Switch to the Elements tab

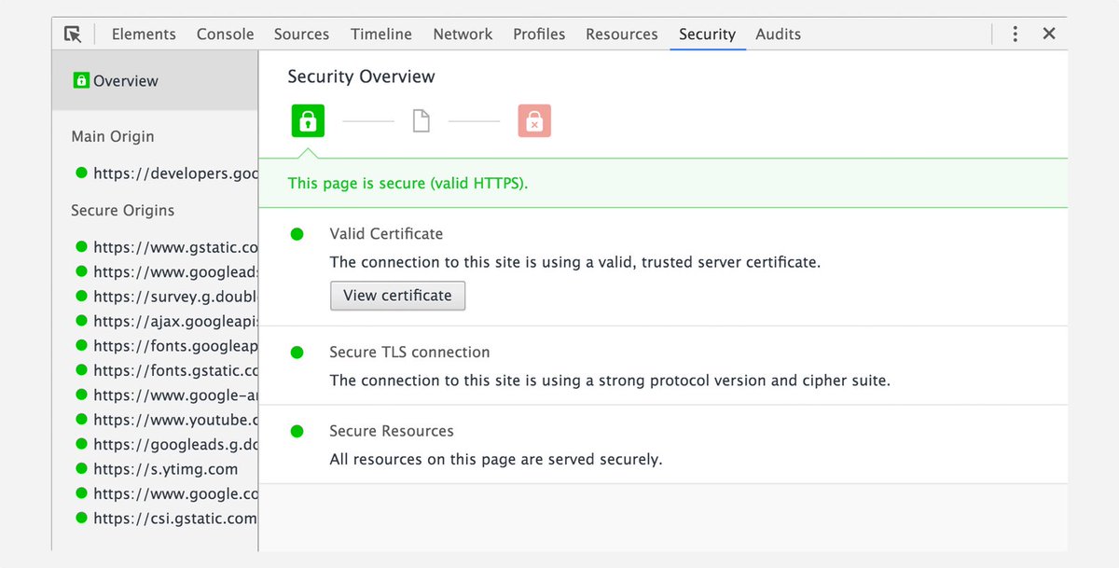[144, 34]
